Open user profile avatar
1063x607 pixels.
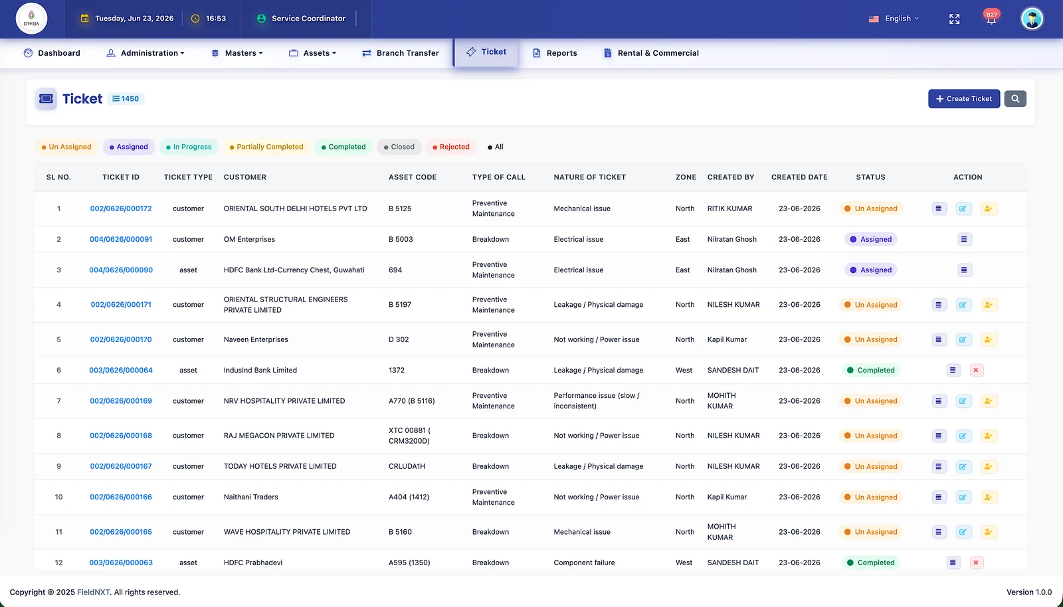(1032, 19)
